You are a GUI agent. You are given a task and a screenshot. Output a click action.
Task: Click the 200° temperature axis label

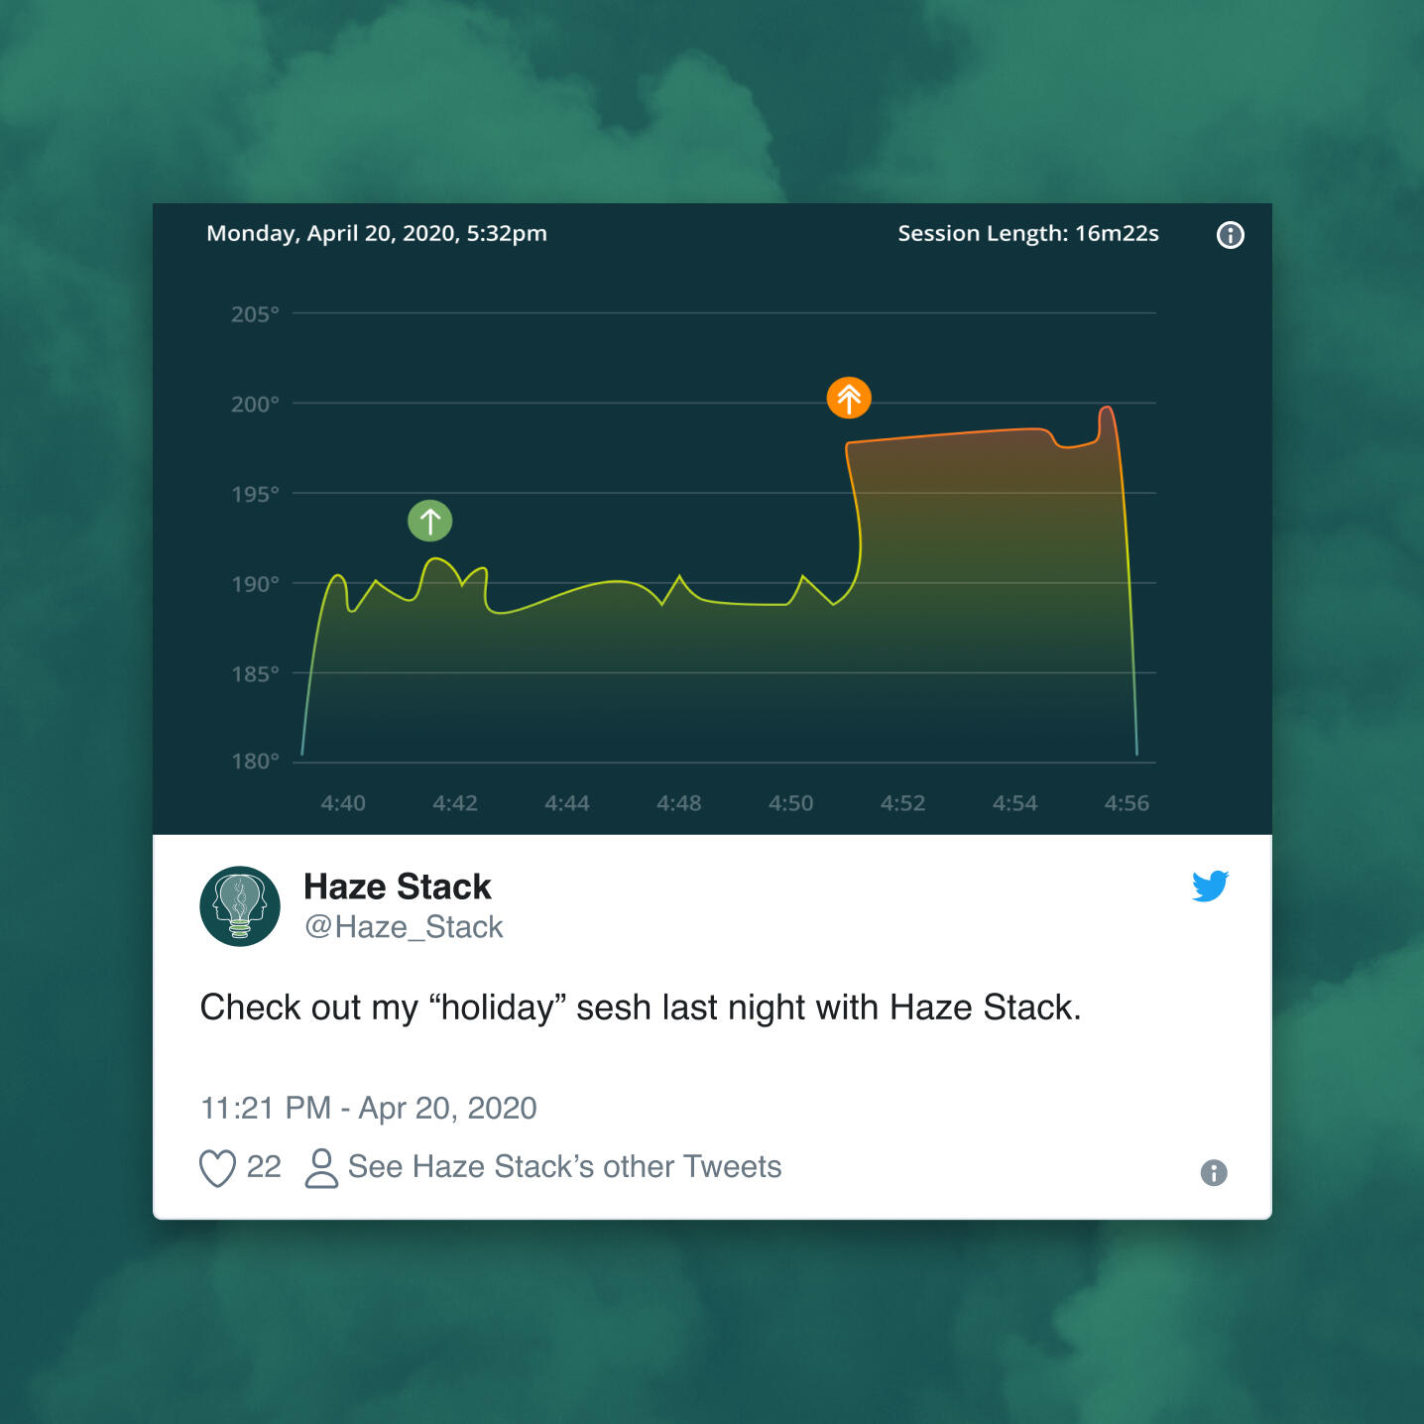pyautogui.click(x=255, y=405)
